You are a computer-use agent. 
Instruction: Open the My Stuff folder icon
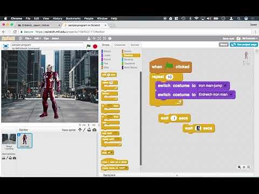click(x=238, y=38)
